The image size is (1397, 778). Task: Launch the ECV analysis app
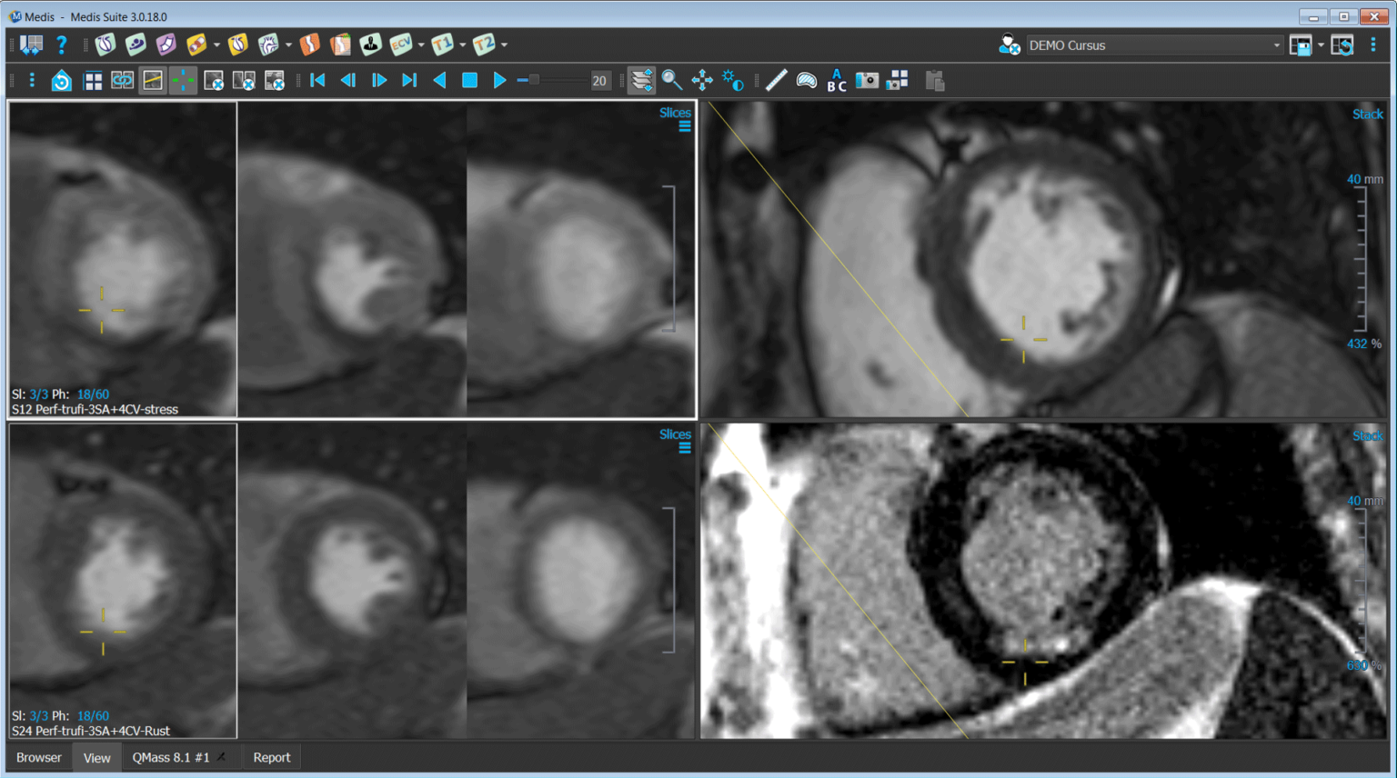(x=400, y=45)
